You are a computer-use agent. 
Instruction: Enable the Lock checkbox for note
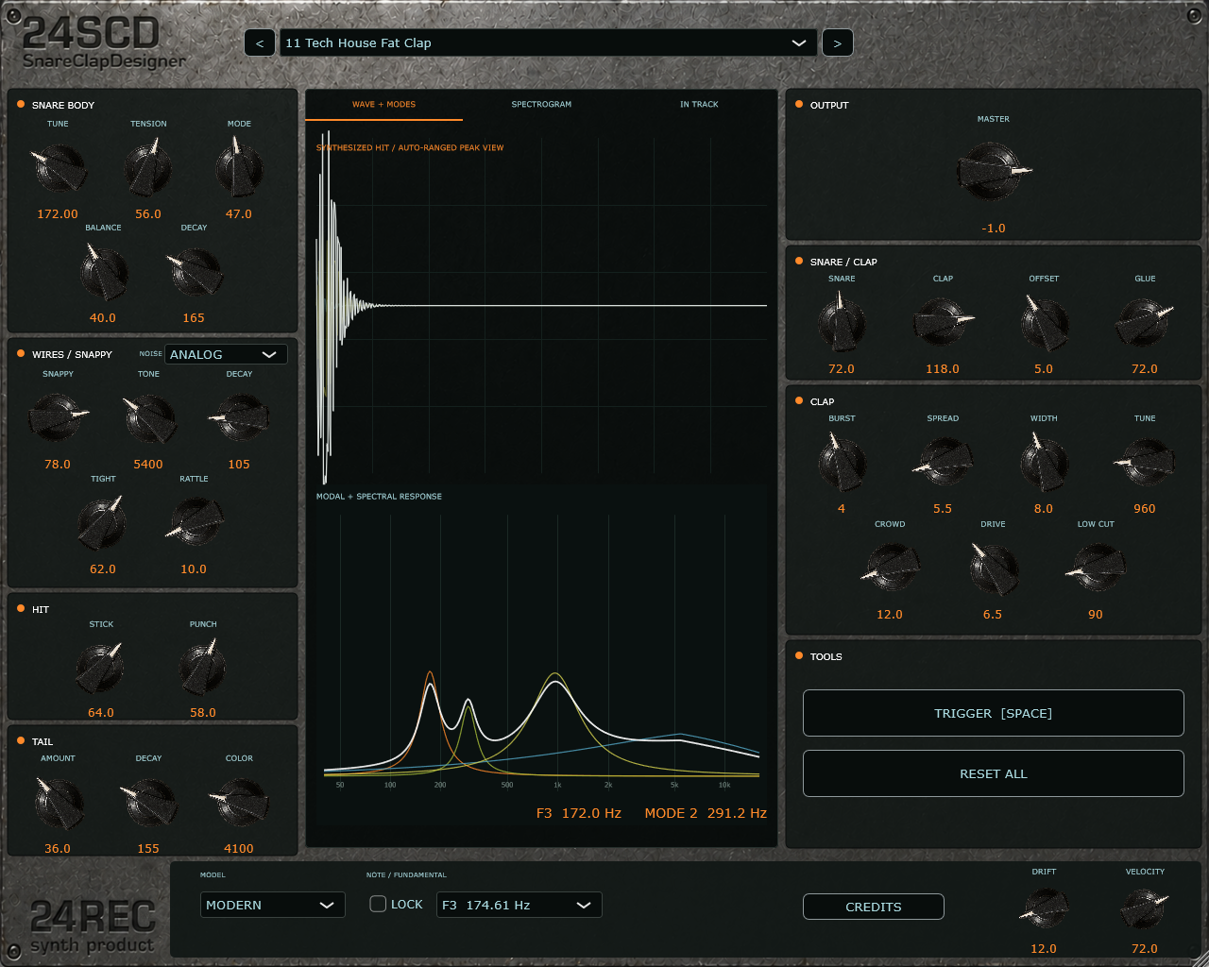tap(378, 904)
